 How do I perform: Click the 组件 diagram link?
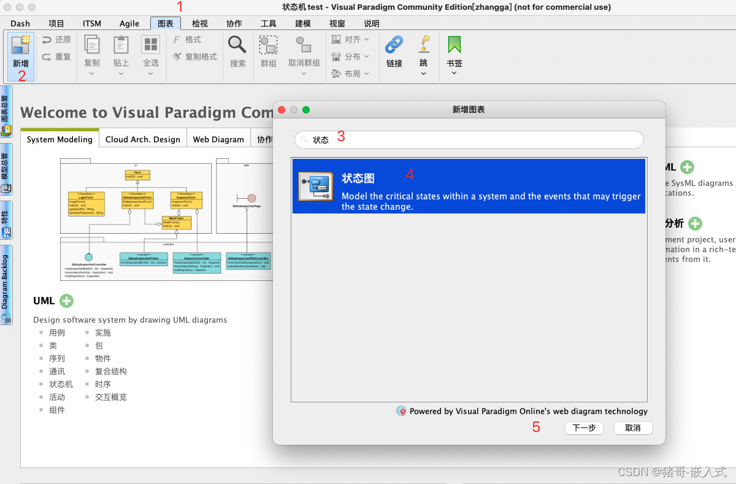(57, 410)
